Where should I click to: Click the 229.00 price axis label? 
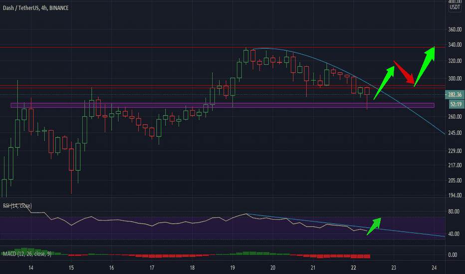(x=455, y=151)
